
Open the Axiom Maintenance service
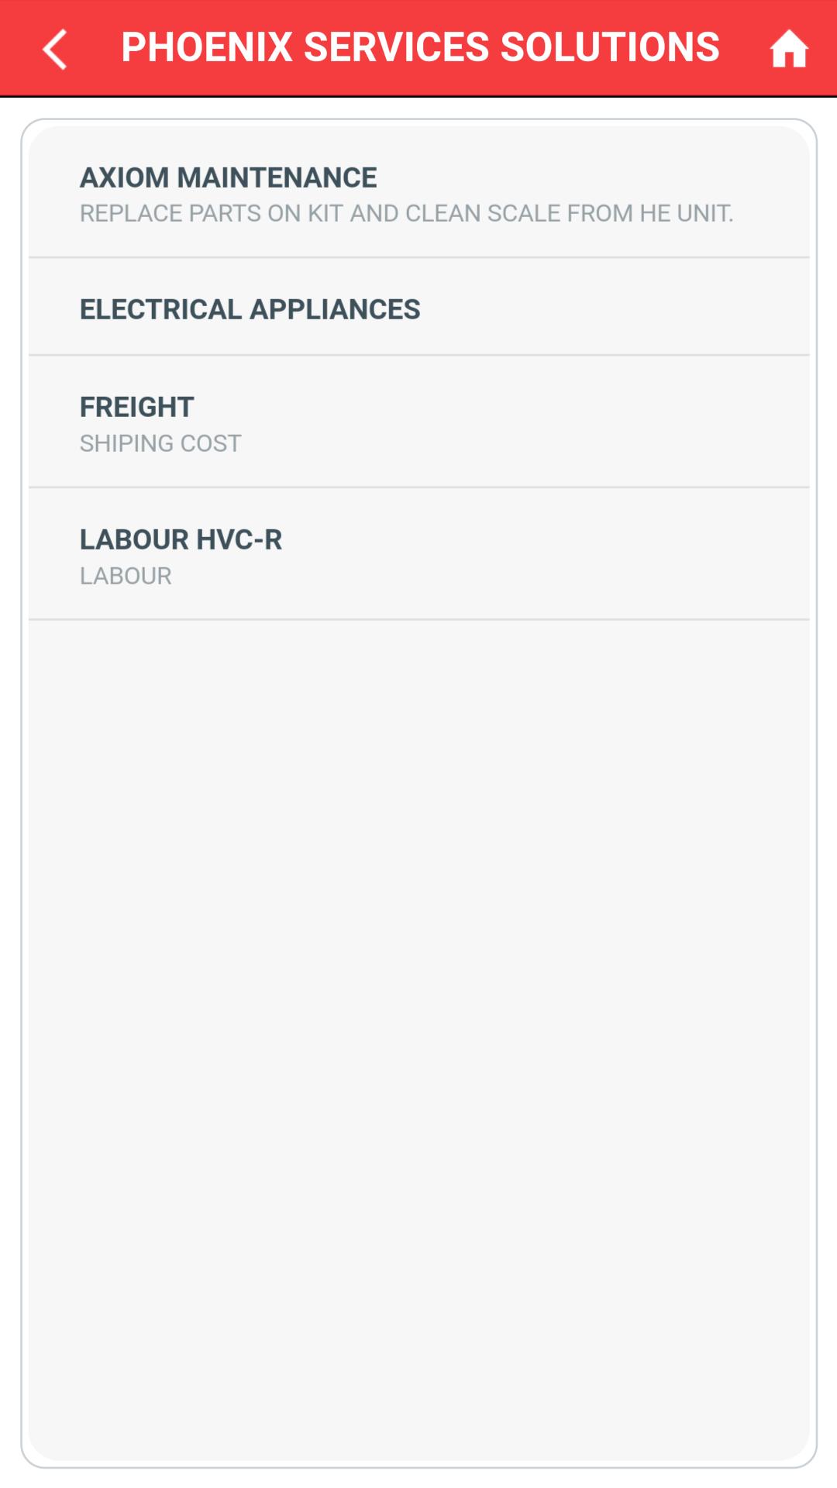coord(418,192)
